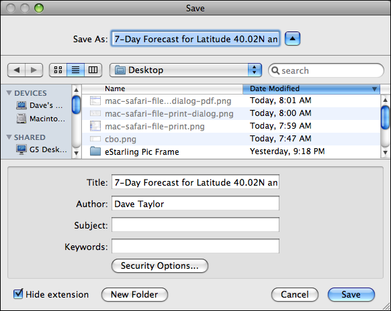Select mac-safari-file...dialog-pdf.png file
The height and width of the screenshot is (311, 391).
168,101
